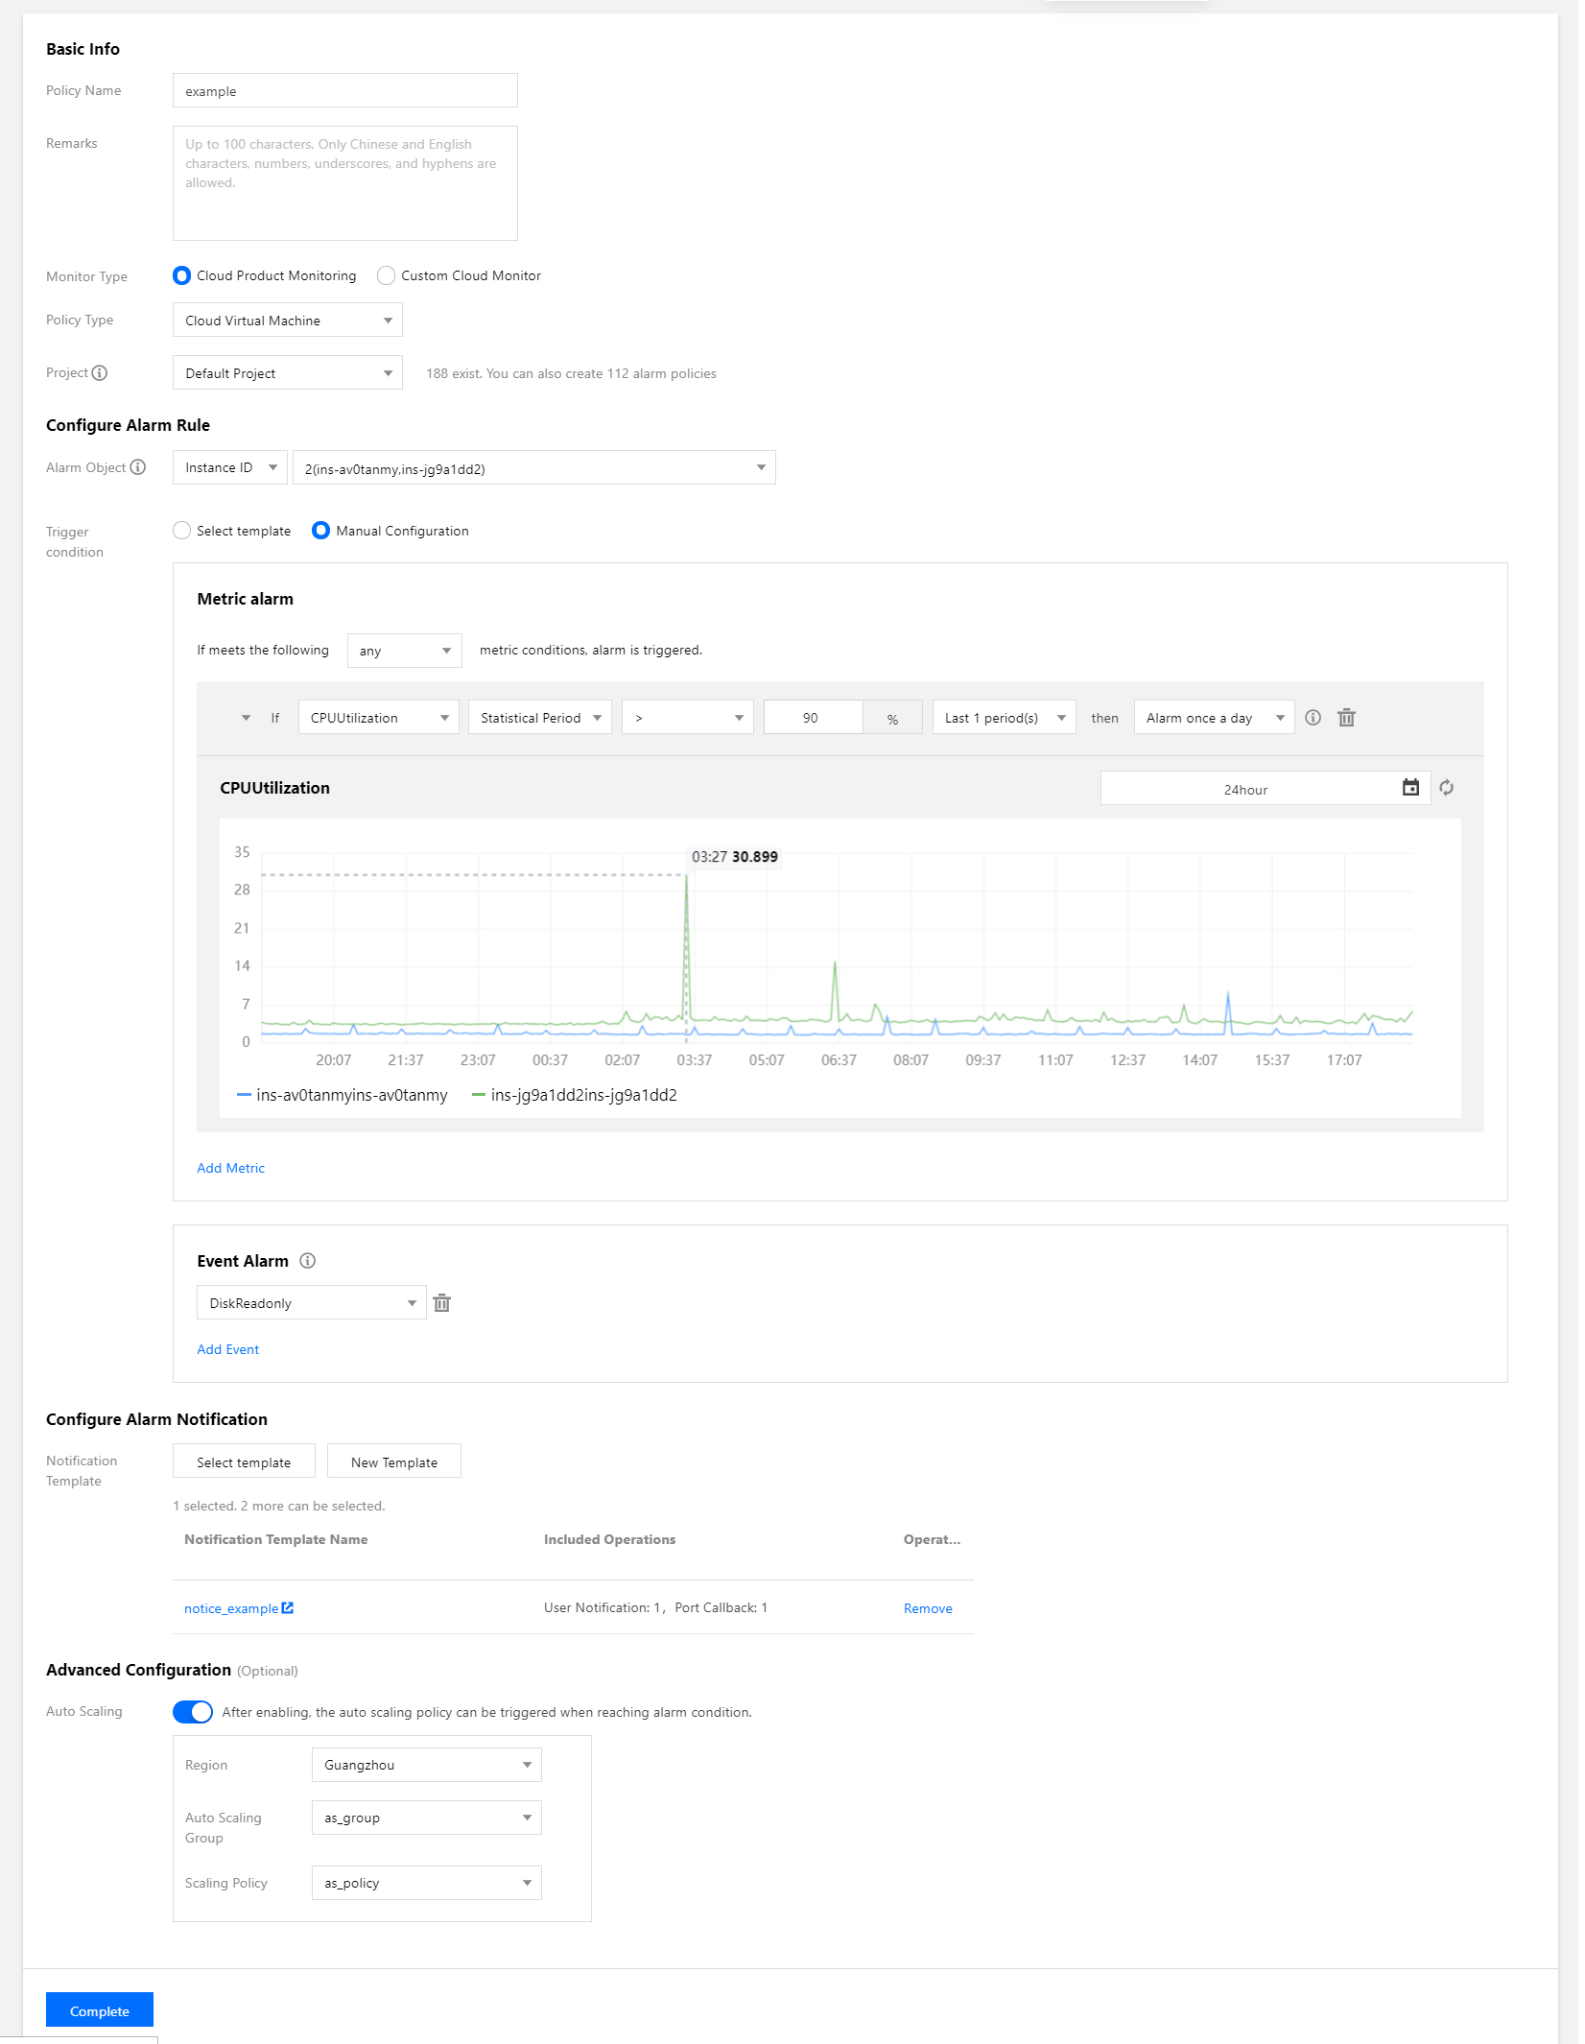Click the New Template button
The image size is (1585, 2044).
click(394, 1462)
